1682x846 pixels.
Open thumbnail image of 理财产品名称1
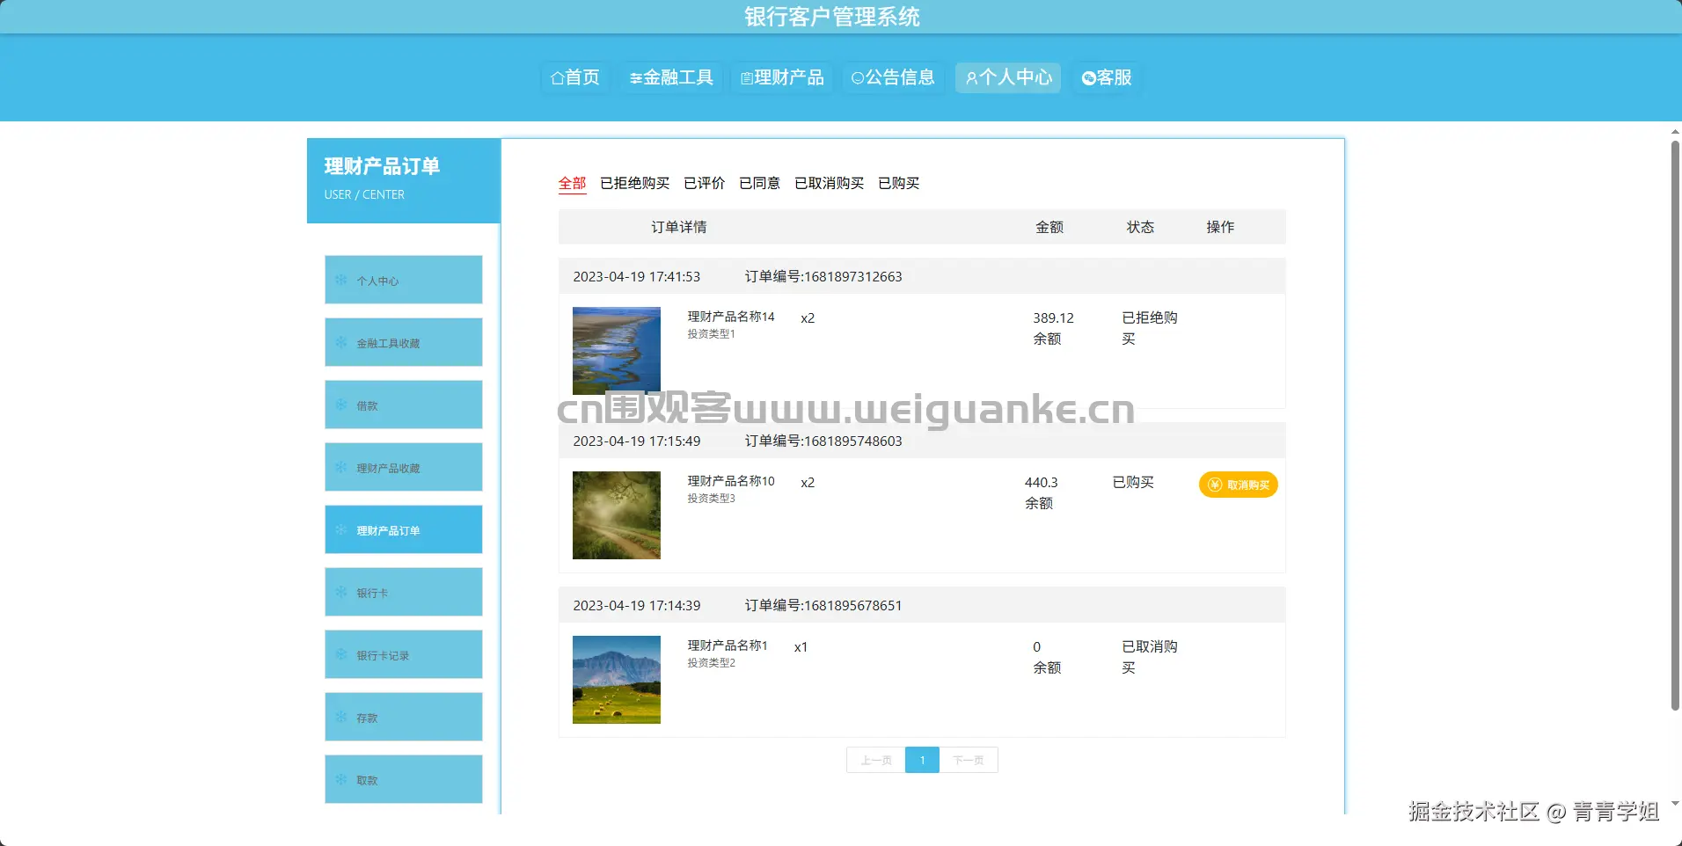pyautogui.click(x=617, y=680)
